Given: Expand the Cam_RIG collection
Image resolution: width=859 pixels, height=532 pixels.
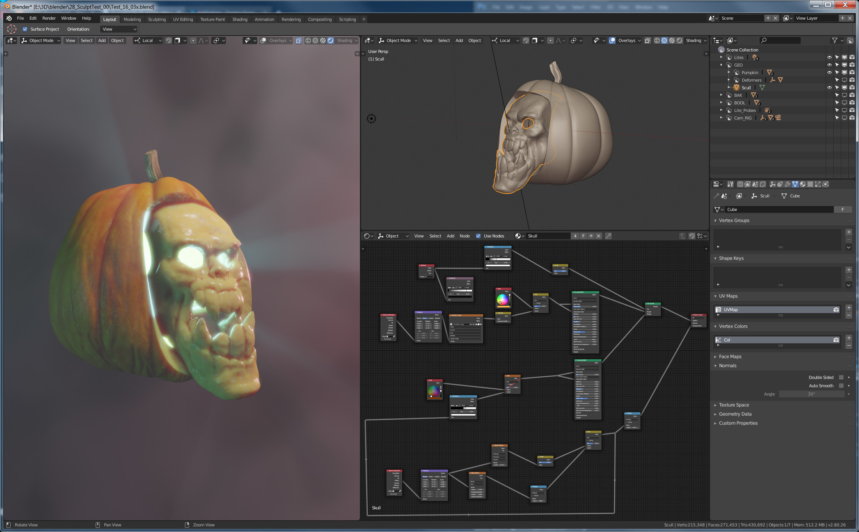Looking at the screenshot, I should [x=721, y=118].
